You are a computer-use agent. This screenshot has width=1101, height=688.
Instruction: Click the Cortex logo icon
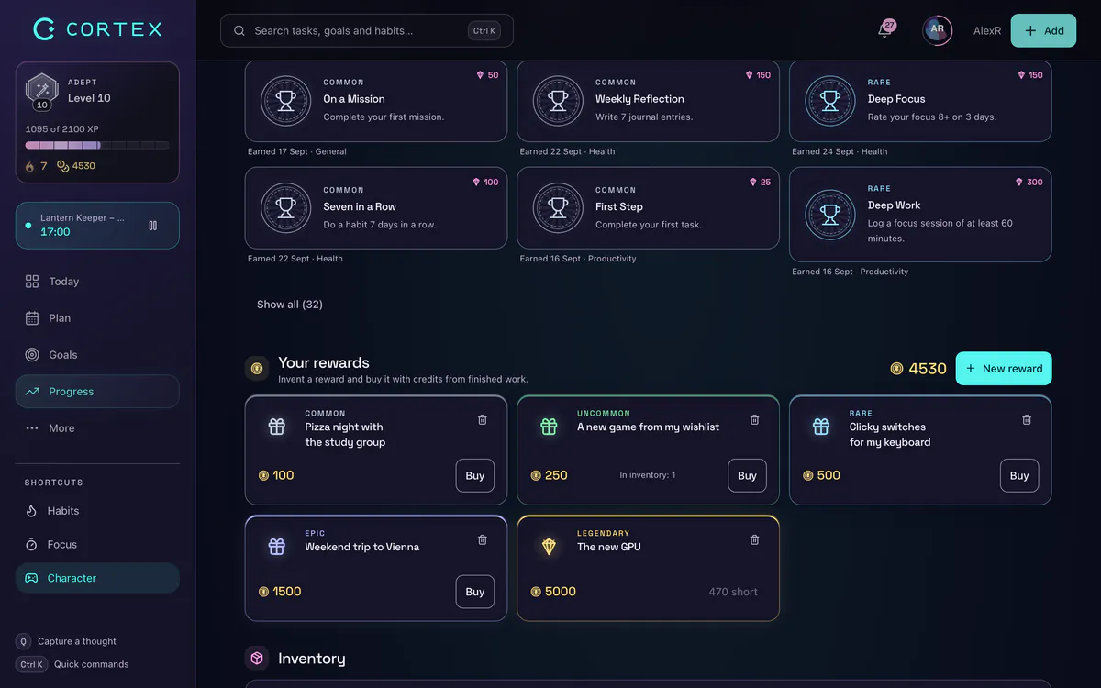coord(44,29)
